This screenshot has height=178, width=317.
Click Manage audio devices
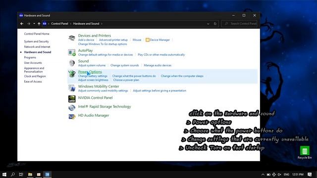point(158,65)
